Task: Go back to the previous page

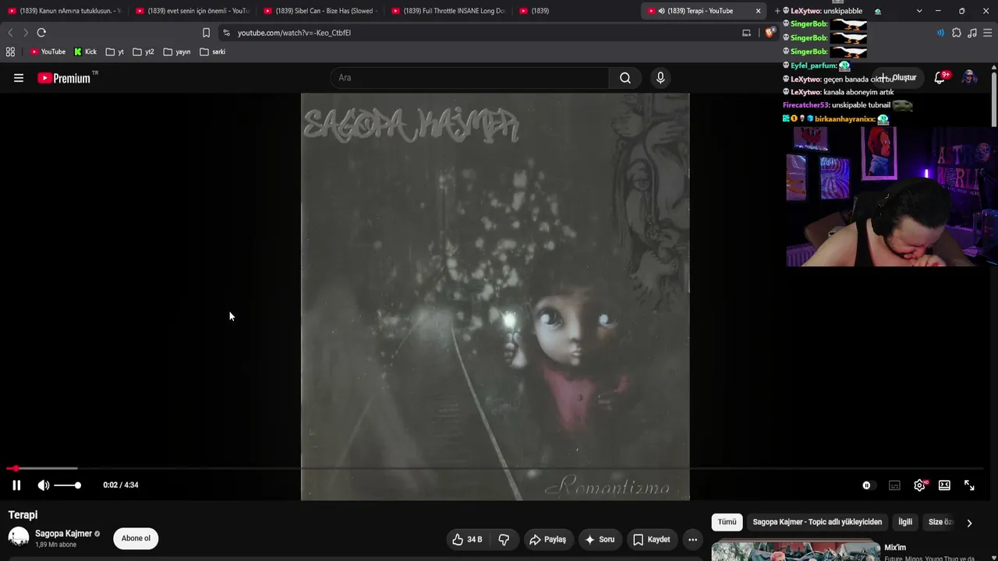Action: click(x=10, y=33)
